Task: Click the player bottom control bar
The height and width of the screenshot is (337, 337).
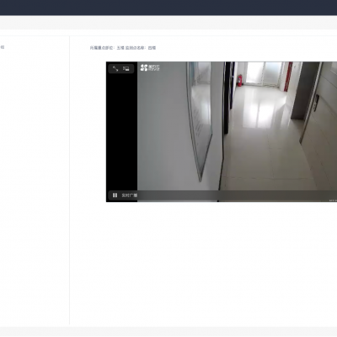Action: point(222,195)
